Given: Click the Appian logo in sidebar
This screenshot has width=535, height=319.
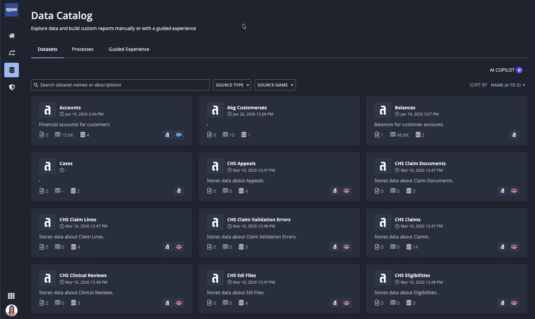Looking at the screenshot, I should [12, 10].
